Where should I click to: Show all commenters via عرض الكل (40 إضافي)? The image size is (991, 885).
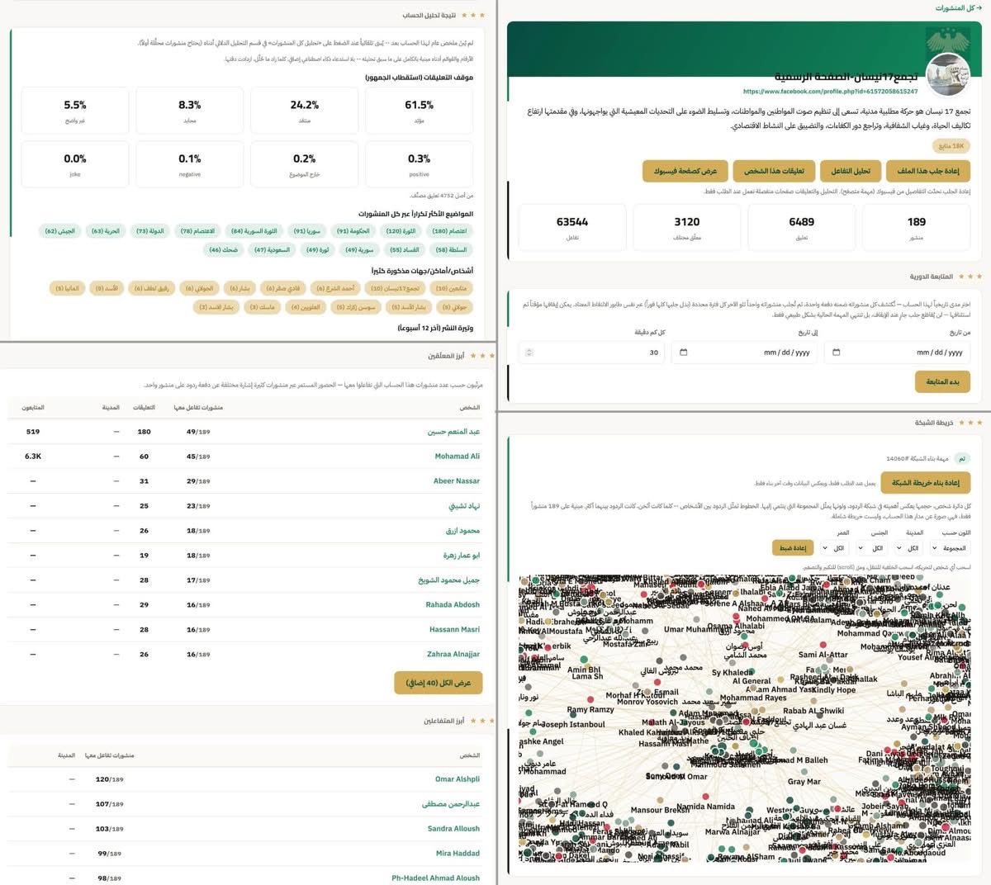[439, 683]
